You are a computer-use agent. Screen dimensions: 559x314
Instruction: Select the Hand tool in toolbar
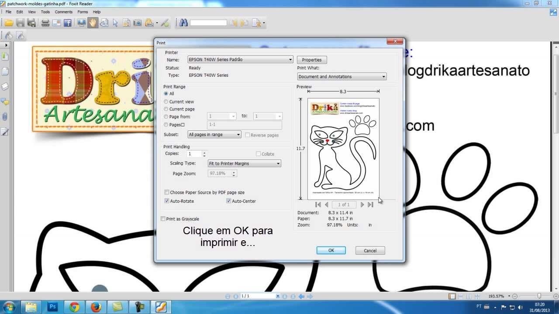[x=93, y=23]
